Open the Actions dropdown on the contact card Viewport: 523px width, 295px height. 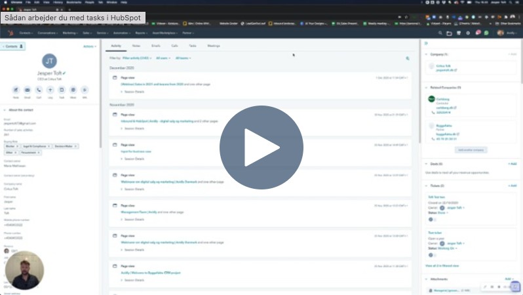tap(90, 47)
